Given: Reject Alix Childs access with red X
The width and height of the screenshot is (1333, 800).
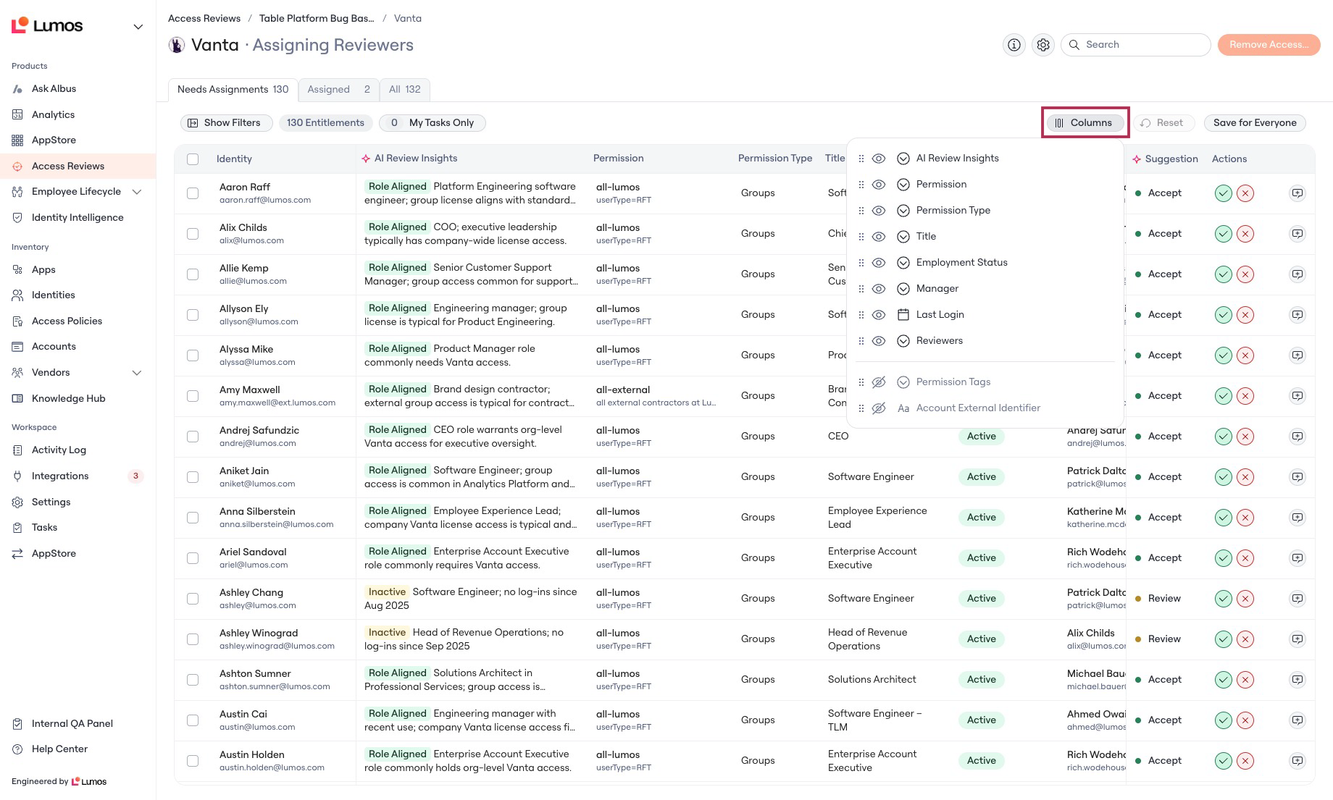Looking at the screenshot, I should 1245,234.
